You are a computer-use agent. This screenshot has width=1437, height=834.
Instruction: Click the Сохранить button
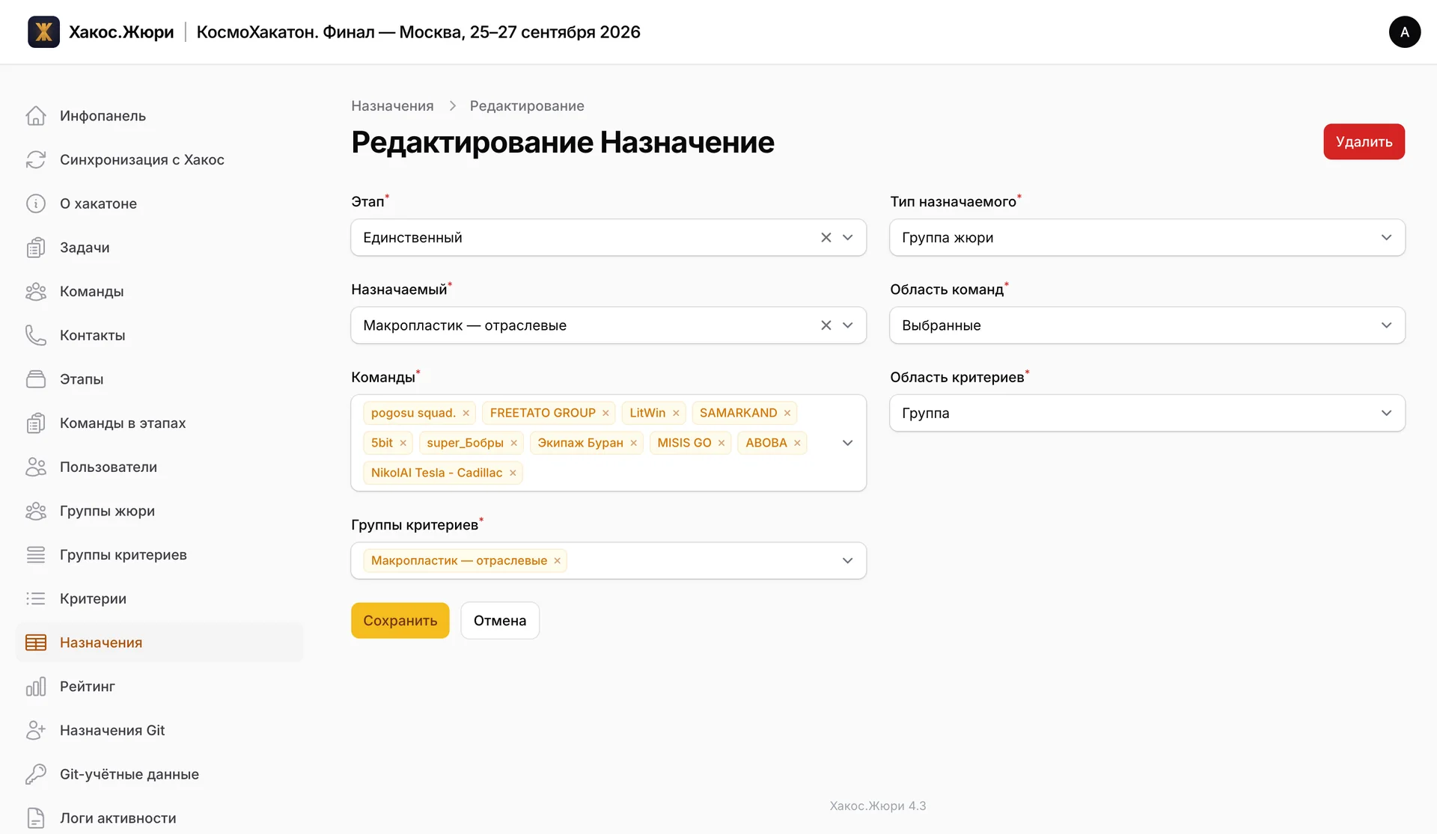(x=400, y=620)
